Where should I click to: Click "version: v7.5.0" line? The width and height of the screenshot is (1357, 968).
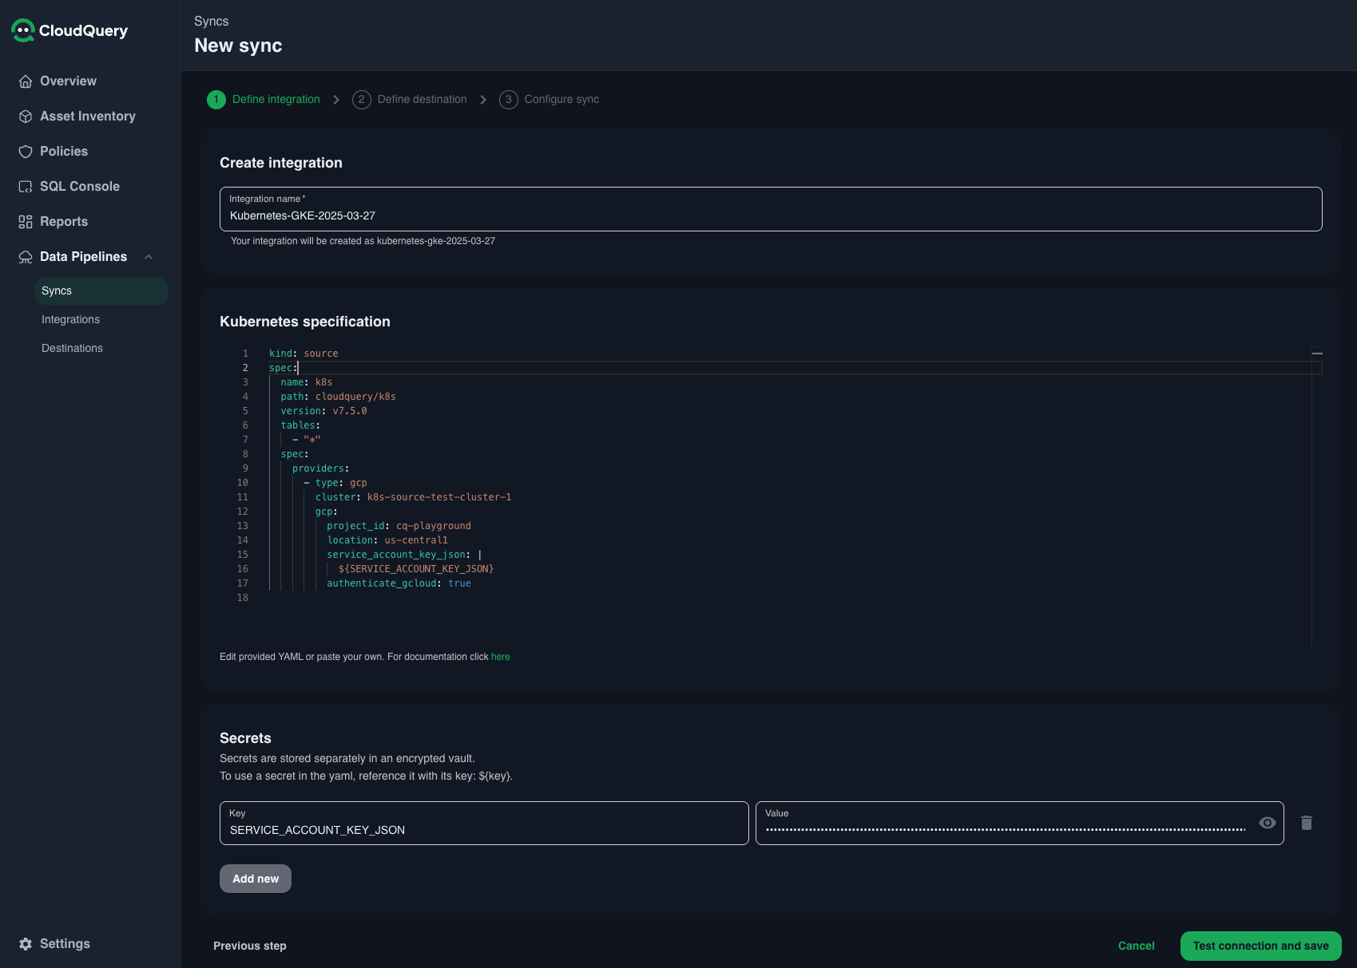tap(324, 411)
